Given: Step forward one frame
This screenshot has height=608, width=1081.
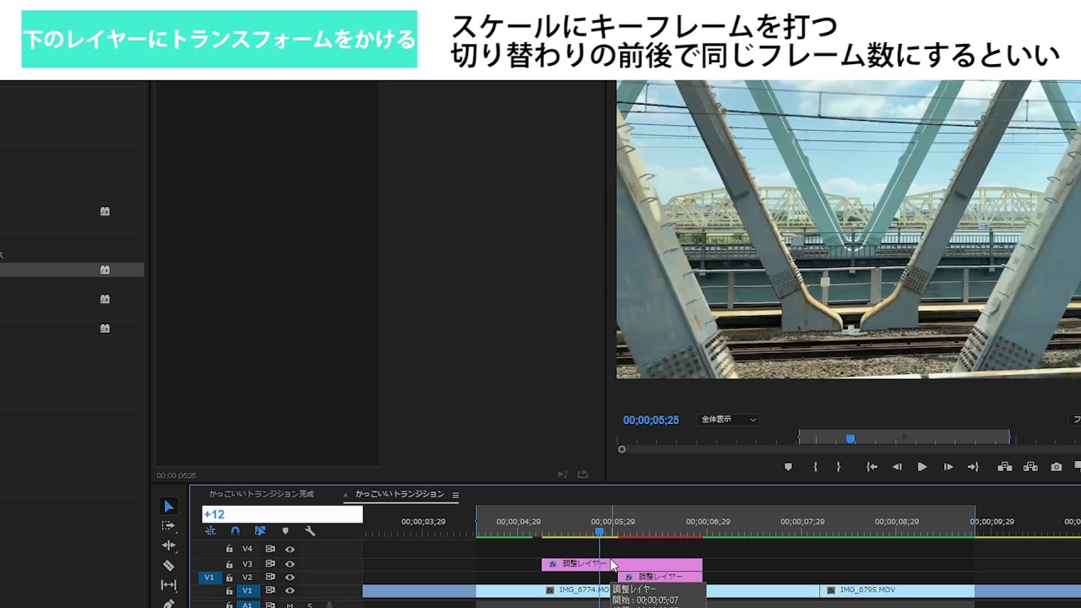Looking at the screenshot, I should (948, 467).
